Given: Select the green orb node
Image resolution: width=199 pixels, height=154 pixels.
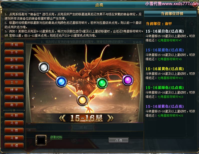Looking at the screenshot, I should (102, 83).
